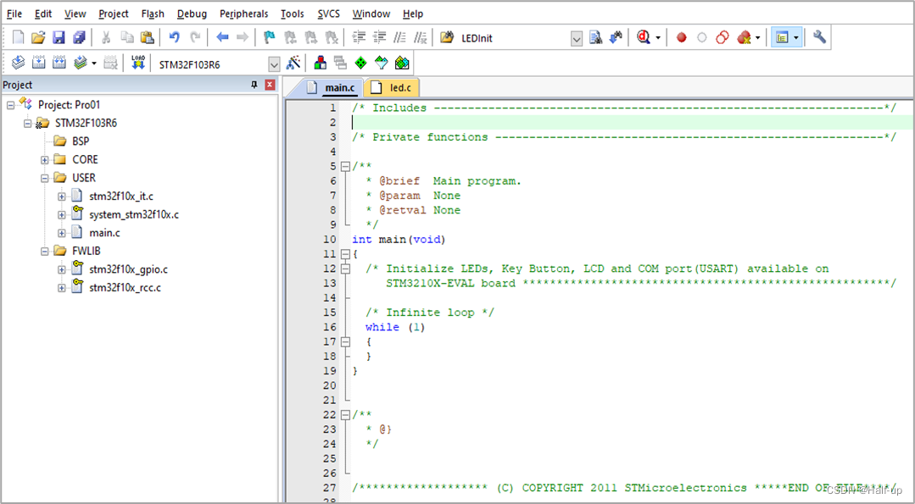The height and width of the screenshot is (504, 915).
Task: Collapse the while-loop fold at line 17
Action: [345, 342]
